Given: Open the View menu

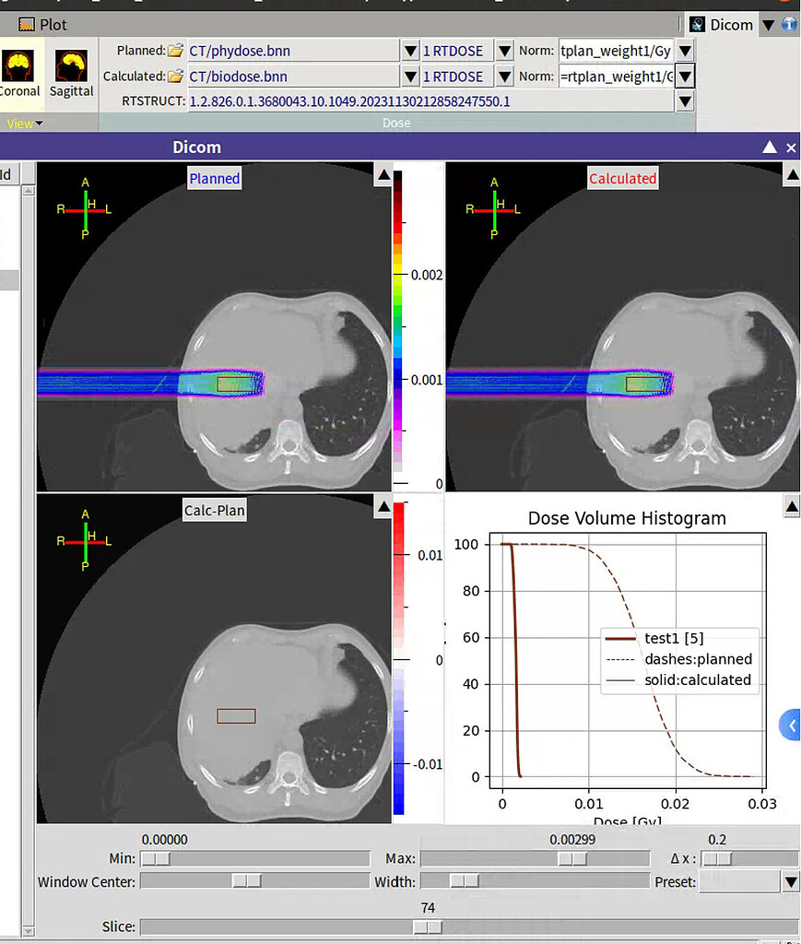Looking at the screenshot, I should click(x=22, y=123).
